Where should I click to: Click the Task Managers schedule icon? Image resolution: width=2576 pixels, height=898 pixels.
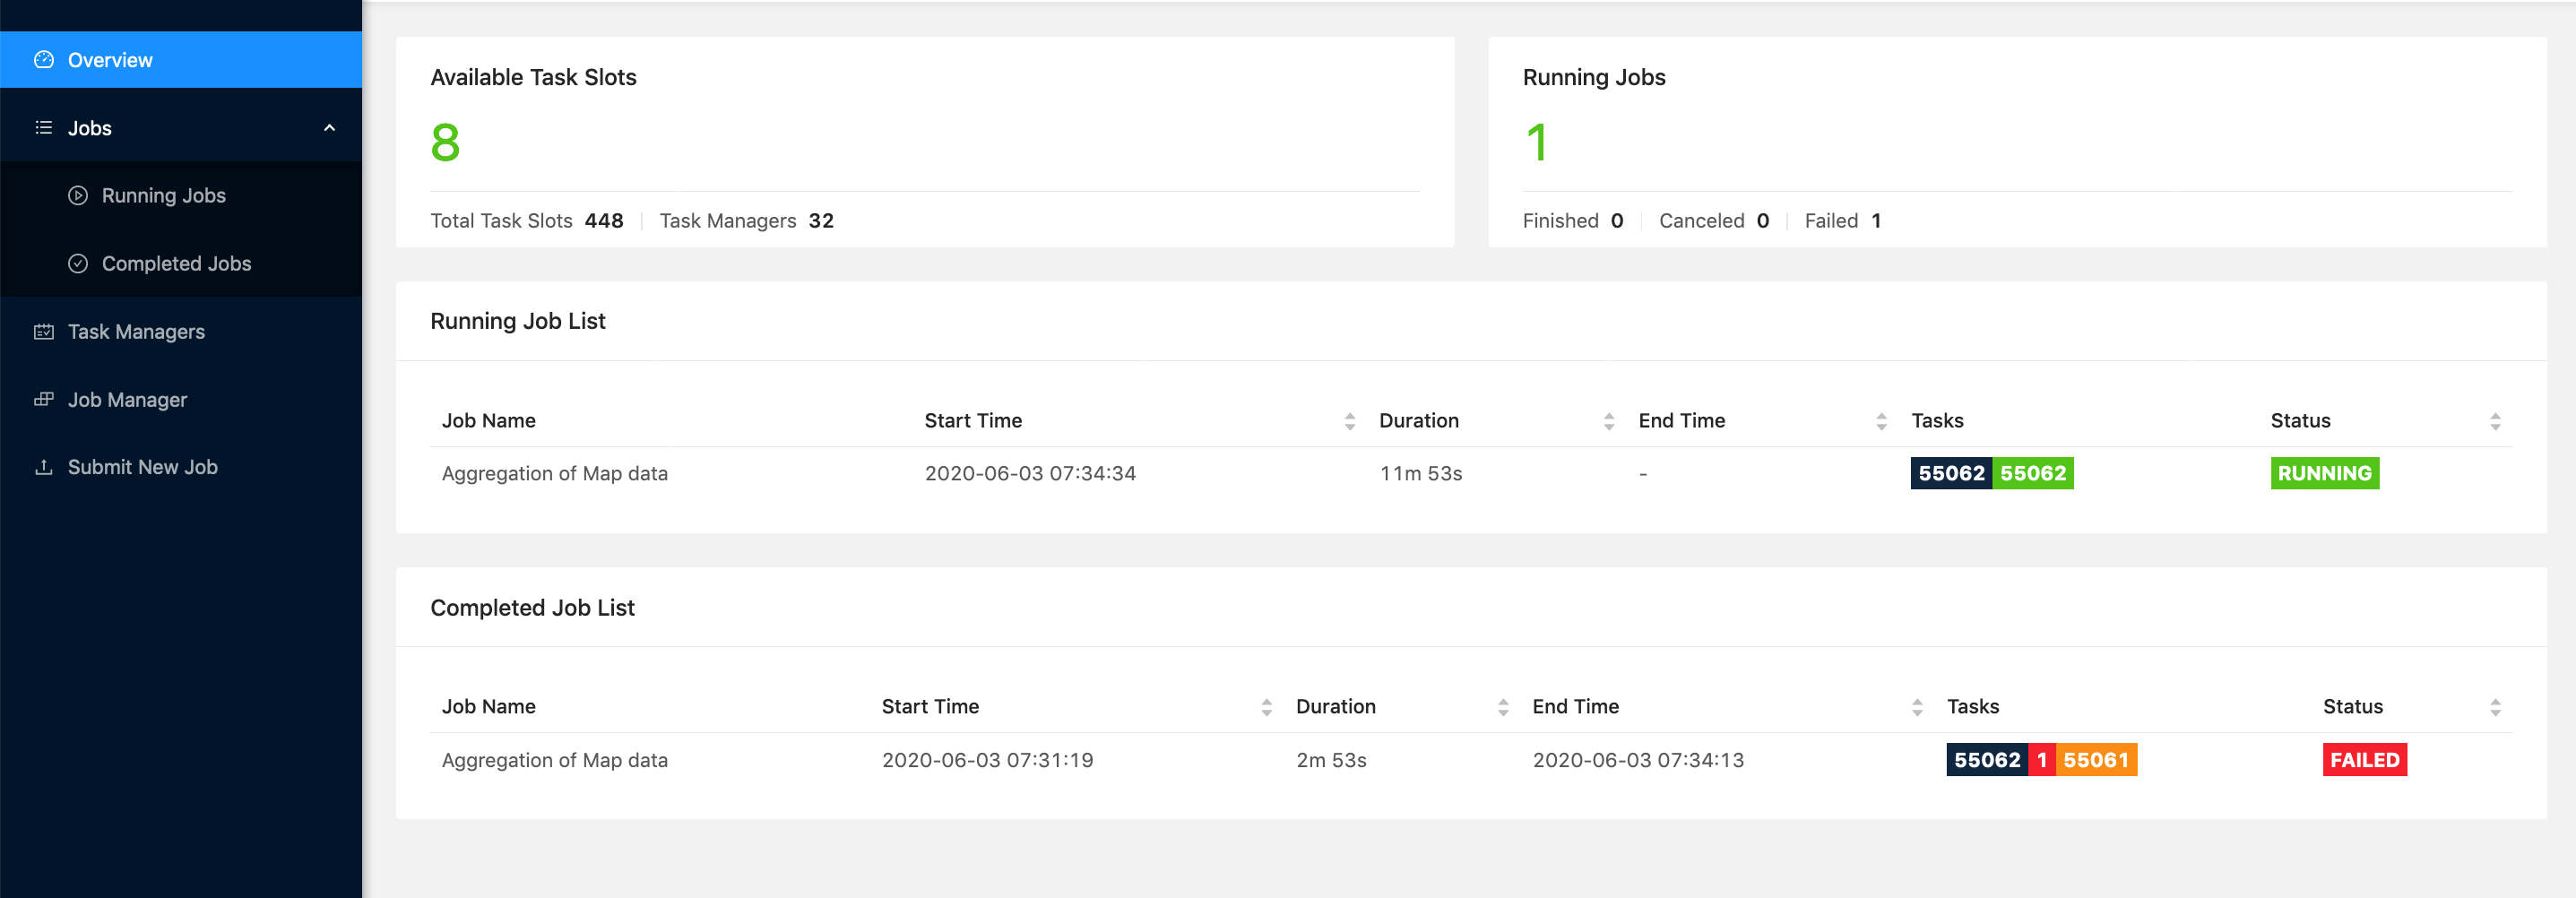[44, 332]
